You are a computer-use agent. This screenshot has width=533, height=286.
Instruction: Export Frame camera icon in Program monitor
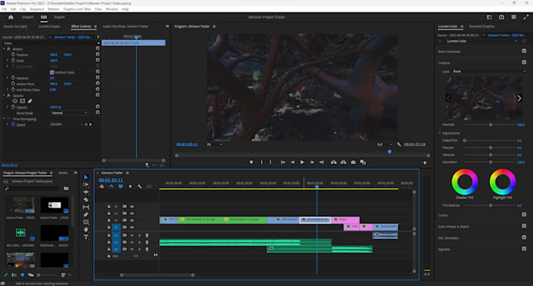(354, 163)
